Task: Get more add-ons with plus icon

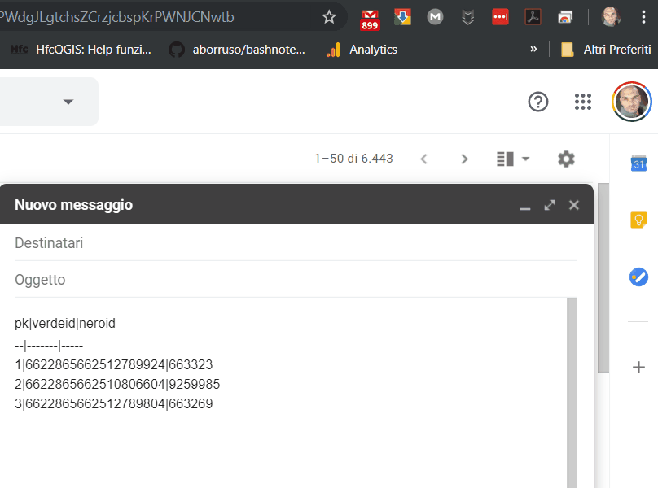Action: tap(638, 368)
